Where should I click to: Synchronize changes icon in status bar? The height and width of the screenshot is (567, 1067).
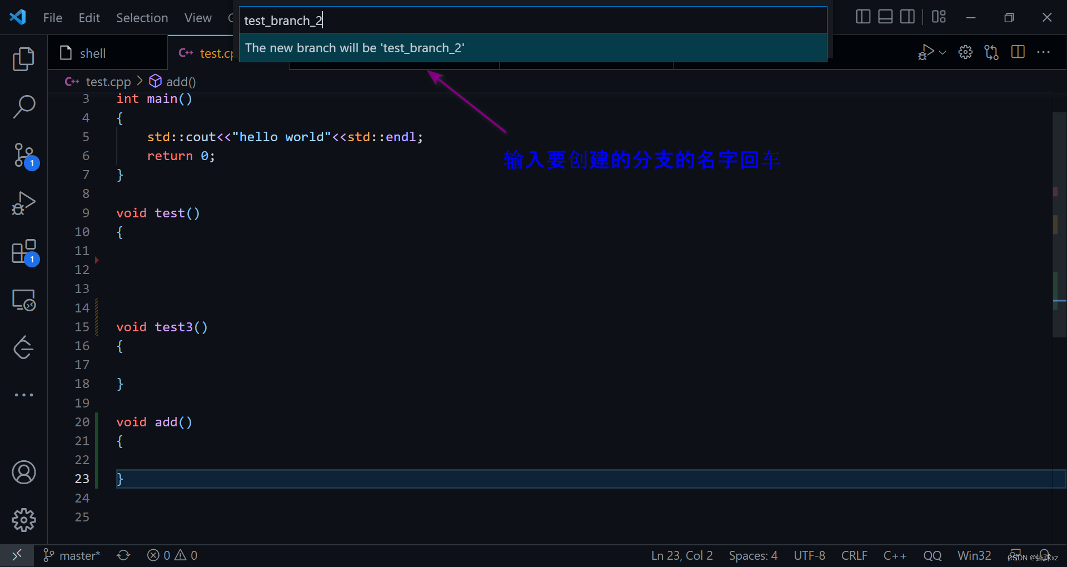tap(123, 555)
